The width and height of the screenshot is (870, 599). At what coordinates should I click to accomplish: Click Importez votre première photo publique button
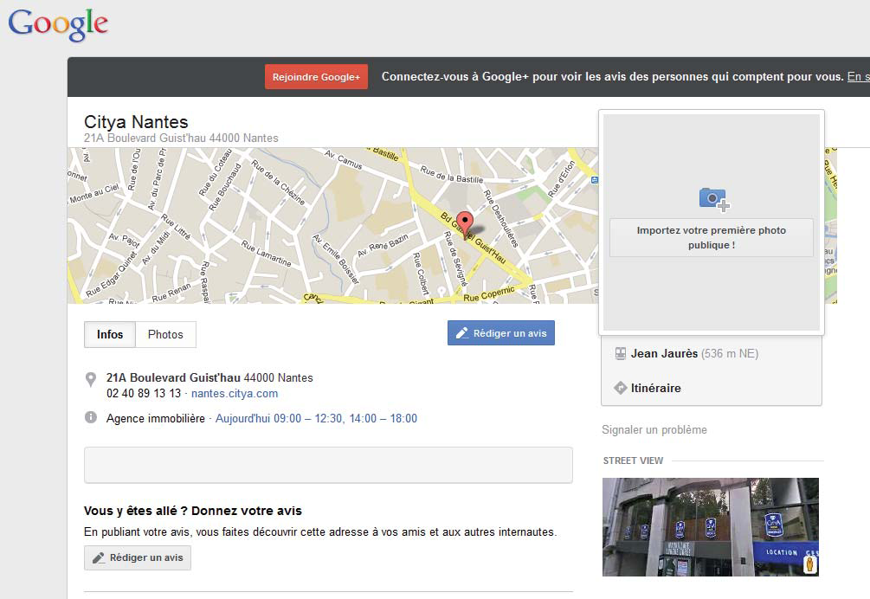click(x=712, y=237)
